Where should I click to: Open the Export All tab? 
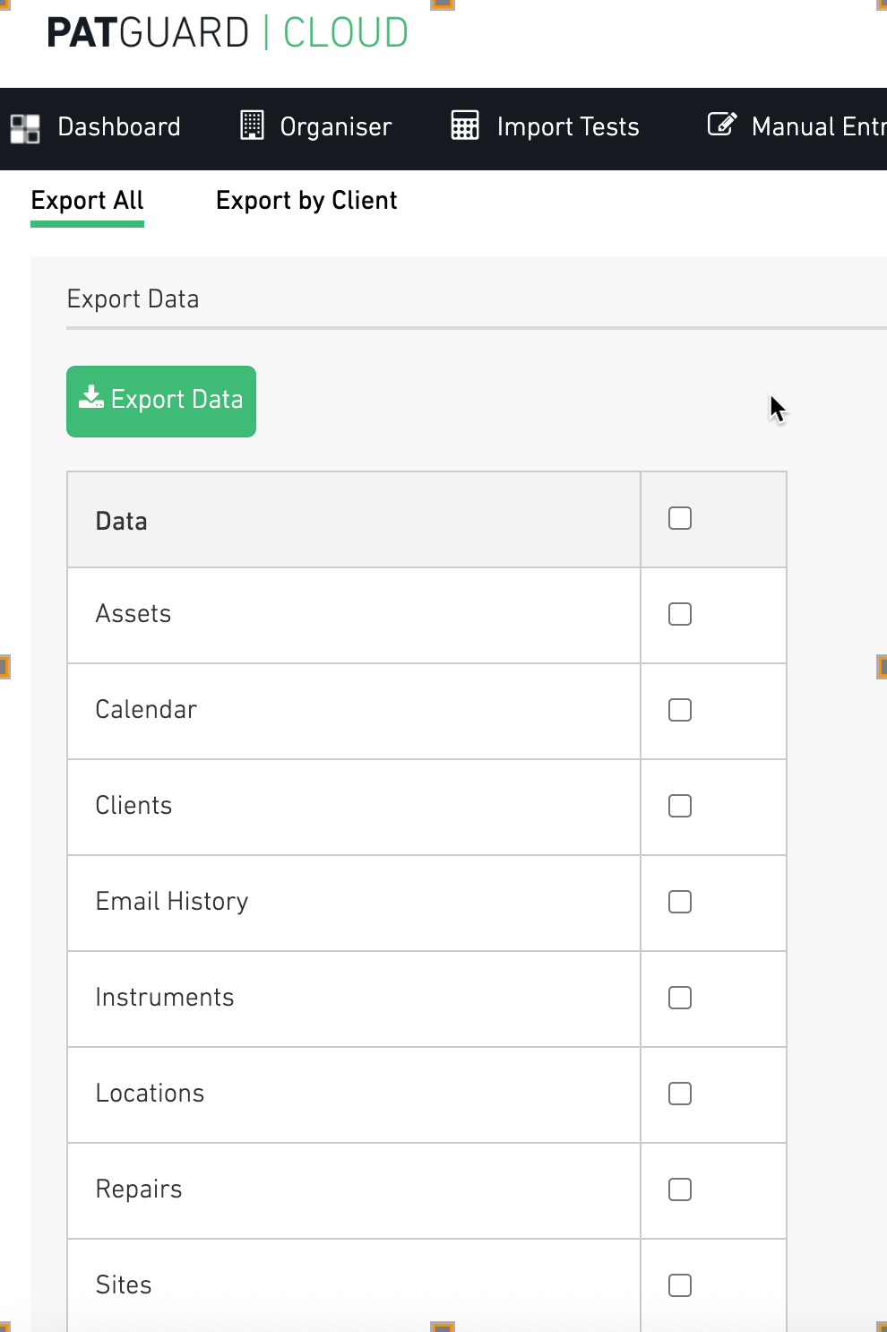tap(87, 201)
